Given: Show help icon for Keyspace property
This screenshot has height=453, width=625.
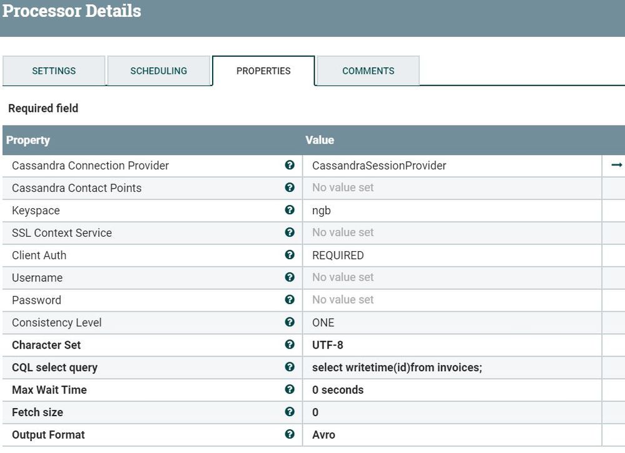Looking at the screenshot, I should point(290,210).
